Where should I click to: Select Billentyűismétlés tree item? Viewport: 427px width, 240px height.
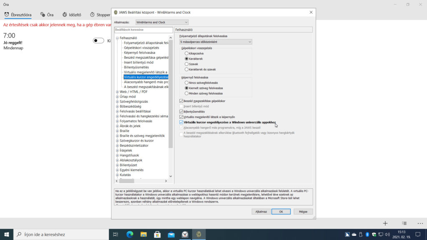[136, 67]
